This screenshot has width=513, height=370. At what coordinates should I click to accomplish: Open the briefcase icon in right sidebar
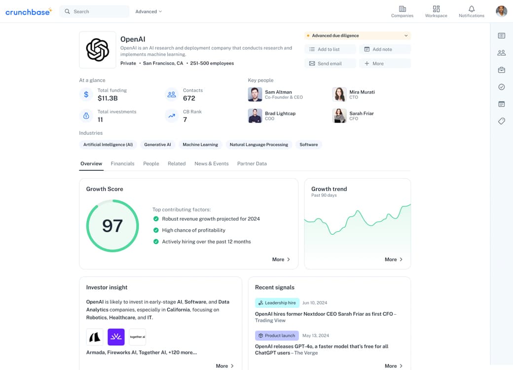502,70
